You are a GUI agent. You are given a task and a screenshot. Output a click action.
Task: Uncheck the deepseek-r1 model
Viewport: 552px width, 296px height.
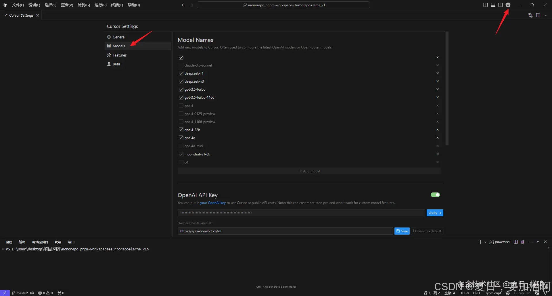pos(181,73)
